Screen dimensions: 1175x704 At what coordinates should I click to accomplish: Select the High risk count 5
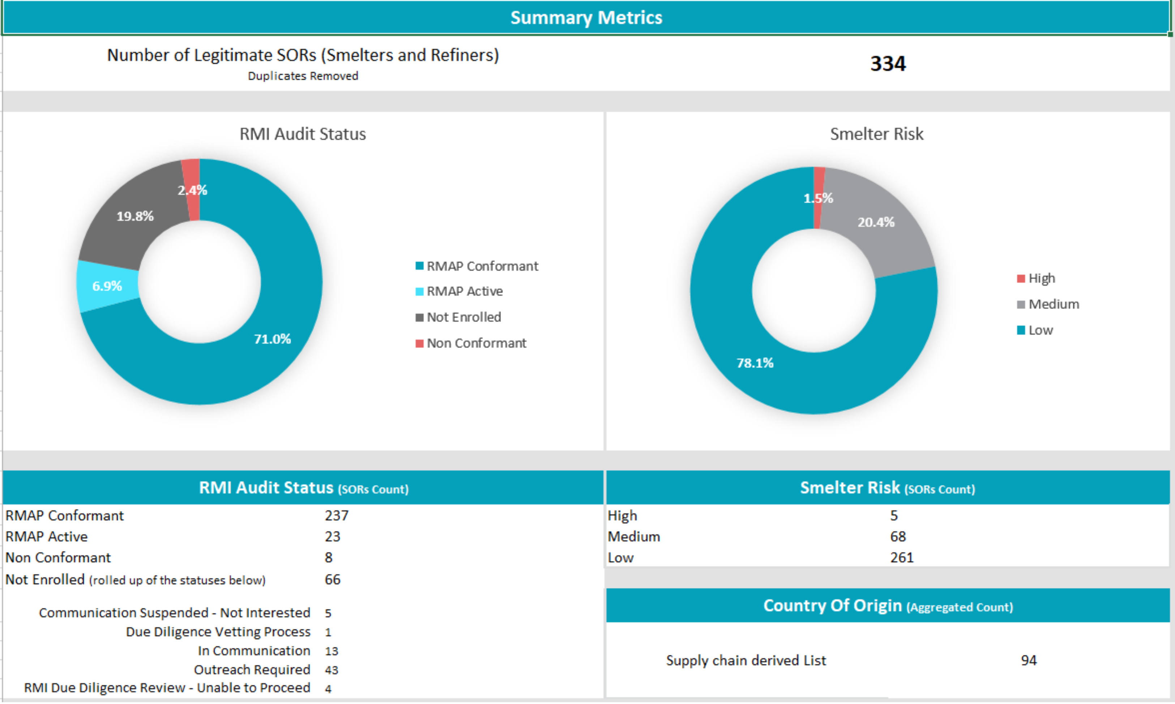[x=894, y=516]
